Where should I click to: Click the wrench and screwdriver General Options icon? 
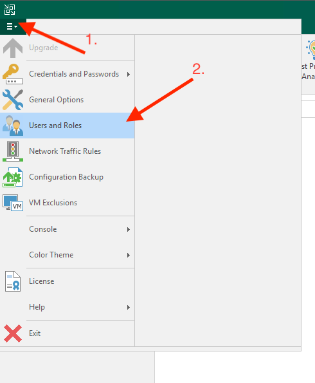click(13, 100)
